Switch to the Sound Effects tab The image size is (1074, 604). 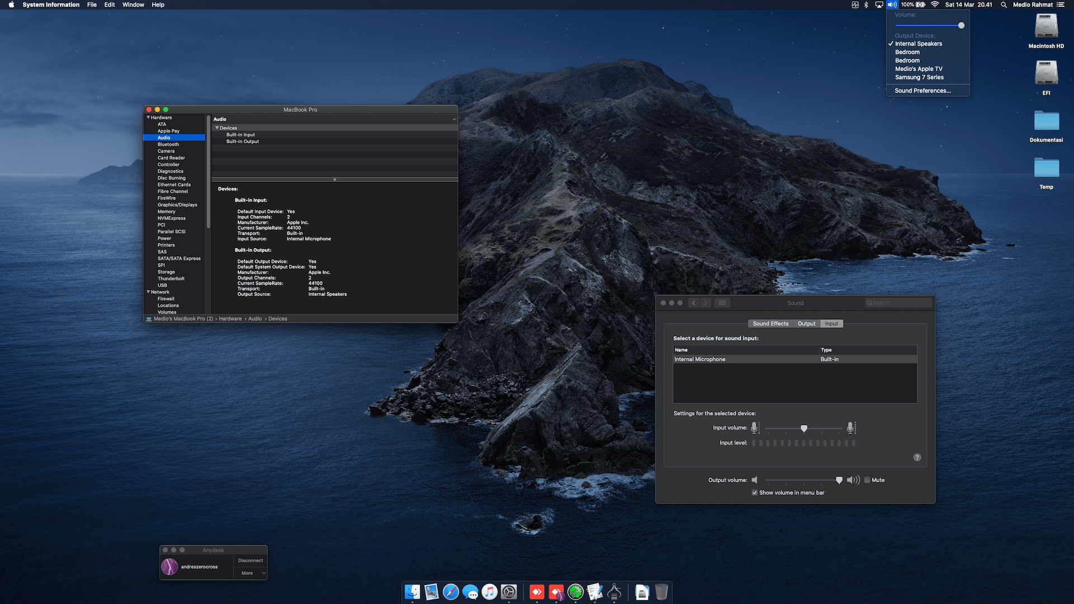coord(770,324)
